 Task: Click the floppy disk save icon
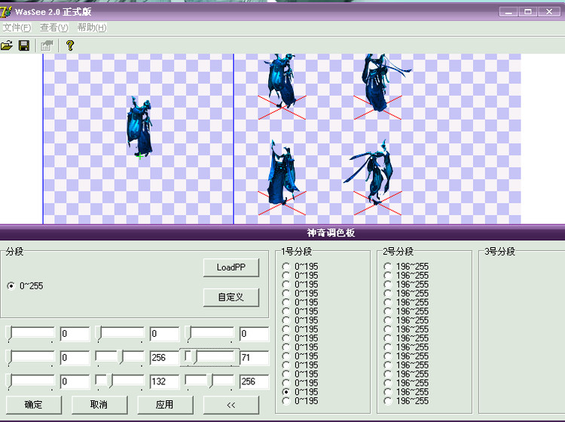(24, 45)
